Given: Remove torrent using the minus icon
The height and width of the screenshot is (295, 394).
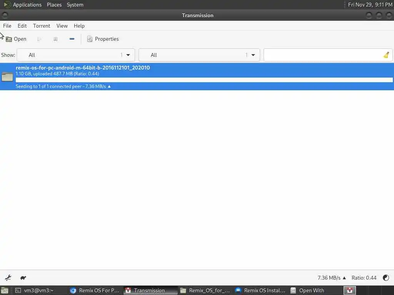Looking at the screenshot, I should click(72, 39).
